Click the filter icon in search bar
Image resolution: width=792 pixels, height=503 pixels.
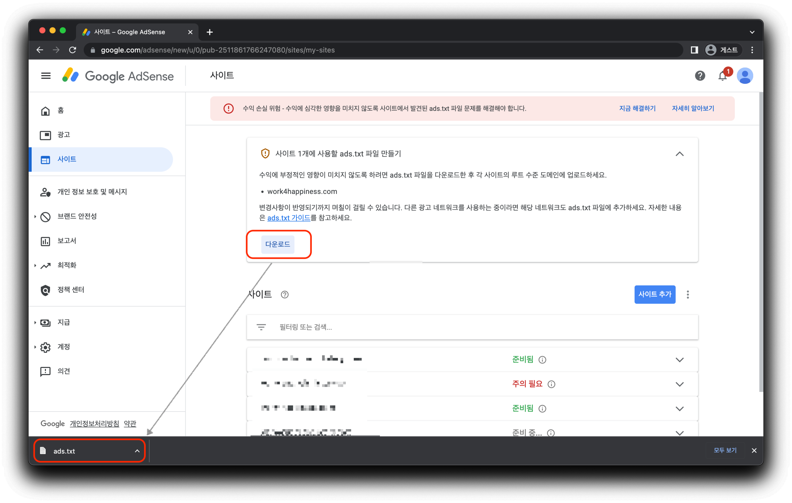click(x=261, y=327)
